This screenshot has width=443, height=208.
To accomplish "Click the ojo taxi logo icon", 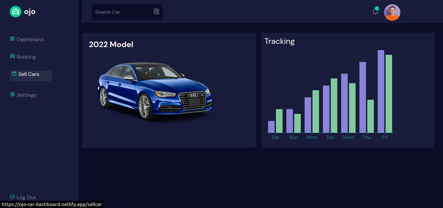I will tap(15, 12).
